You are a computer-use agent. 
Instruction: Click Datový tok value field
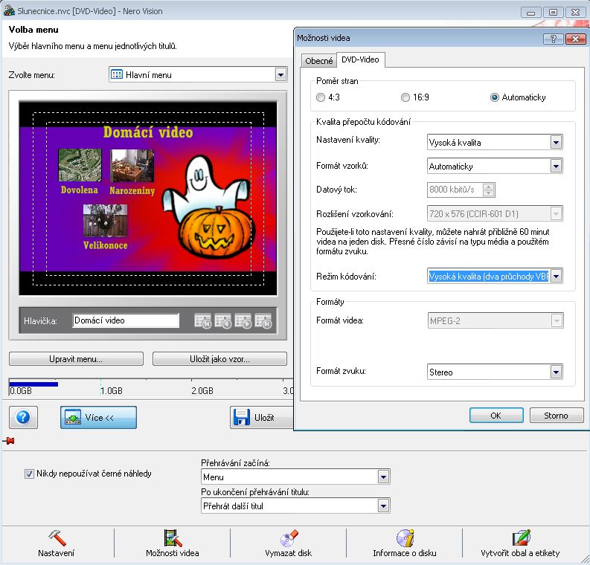(x=455, y=190)
